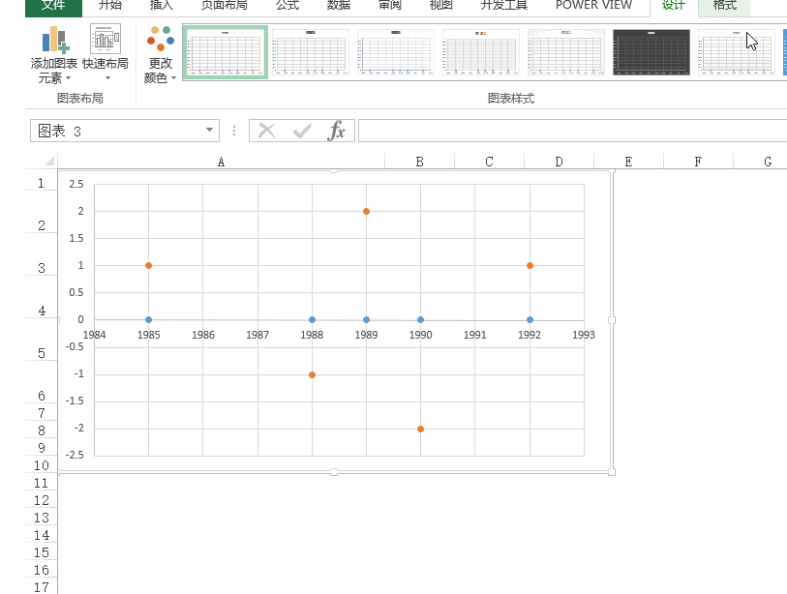
Task: Click the formula bar input field
Action: [x=571, y=131]
